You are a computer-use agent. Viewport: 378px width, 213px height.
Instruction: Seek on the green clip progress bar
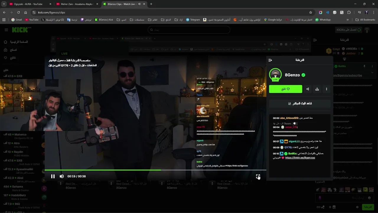point(155,170)
